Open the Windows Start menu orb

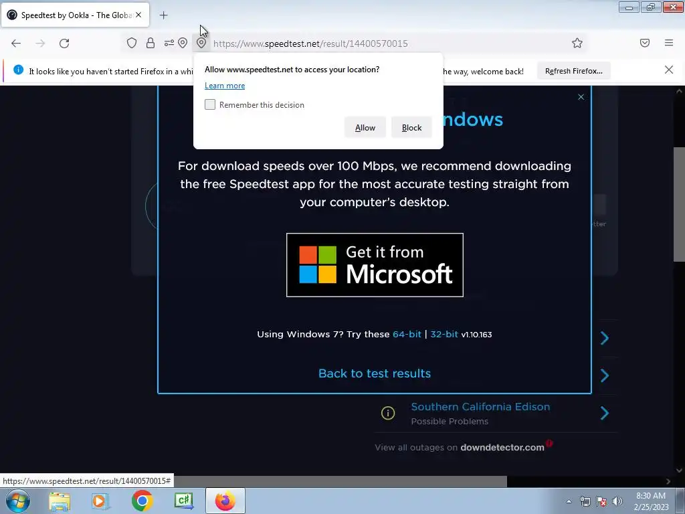click(x=17, y=501)
